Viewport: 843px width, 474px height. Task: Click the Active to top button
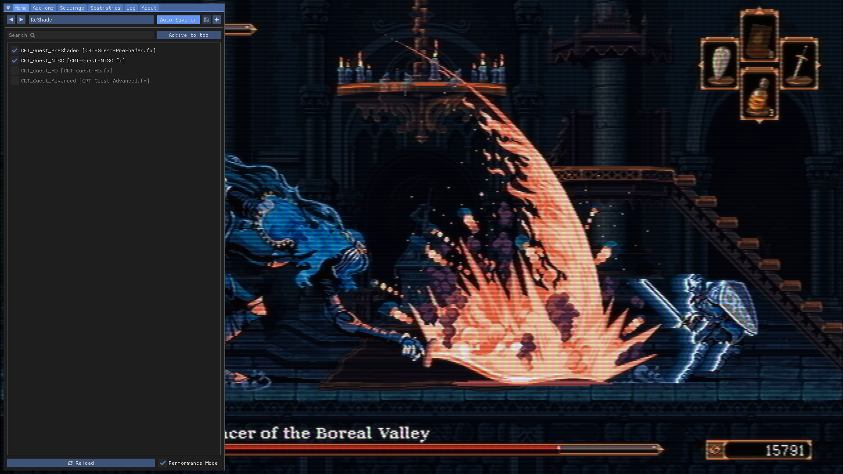click(189, 35)
